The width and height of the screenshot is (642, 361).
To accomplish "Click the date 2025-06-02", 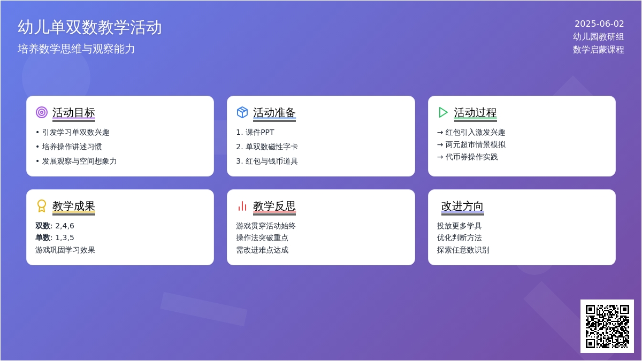I will [x=599, y=24].
